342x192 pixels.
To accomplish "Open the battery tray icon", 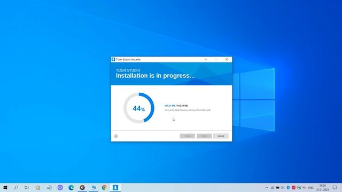I will pos(277,188).
